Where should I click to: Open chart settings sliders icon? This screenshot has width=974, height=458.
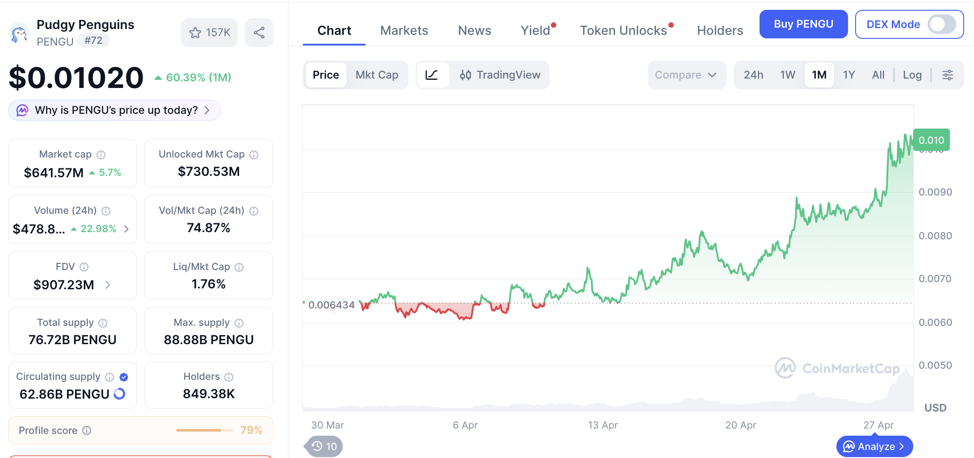pos(948,75)
